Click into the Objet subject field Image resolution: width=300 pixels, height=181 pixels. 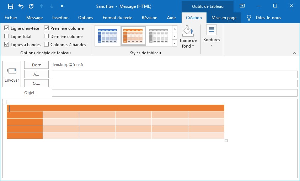174,93
